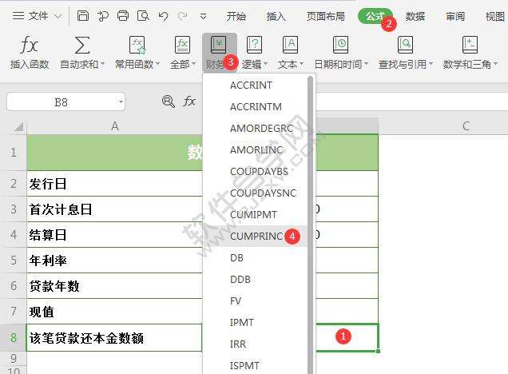The height and width of the screenshot is (374, 508).
Task: Expand the 常用函数 dropdown arrow
Action: click(158, 64)
